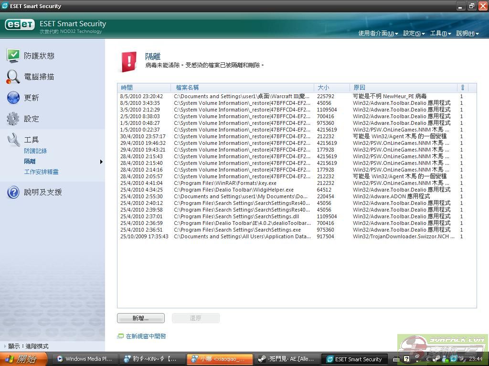Click the Update (更新) globe icon

pyautogui.click(x=13, y=98)
